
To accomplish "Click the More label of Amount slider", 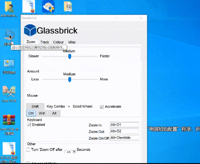I will pyautogui.click(x=104, y=79).
